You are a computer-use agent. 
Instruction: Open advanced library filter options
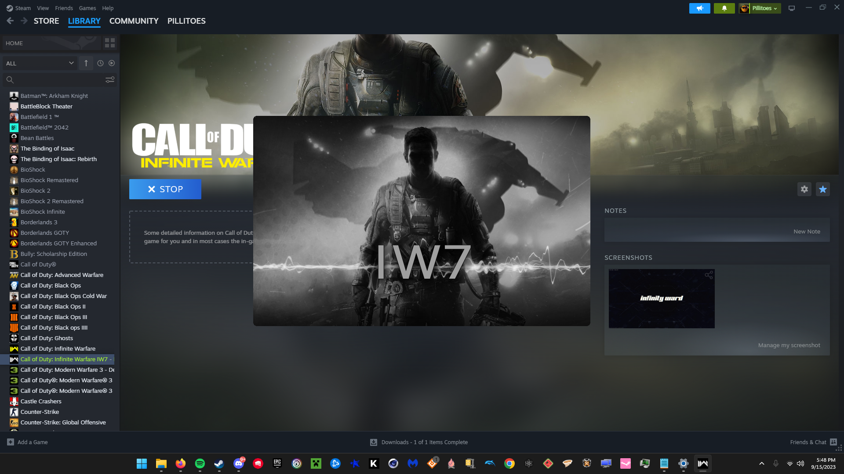coord(110,79)
